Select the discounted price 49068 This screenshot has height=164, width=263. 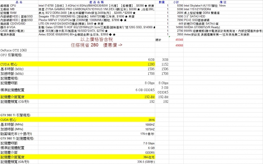(x=176, y=45)
